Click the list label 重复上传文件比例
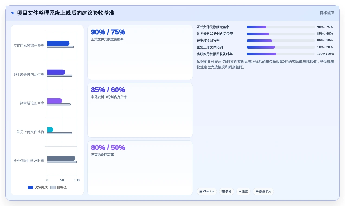The height and width of the screenshot is (206, 345). tap(210, 47)
